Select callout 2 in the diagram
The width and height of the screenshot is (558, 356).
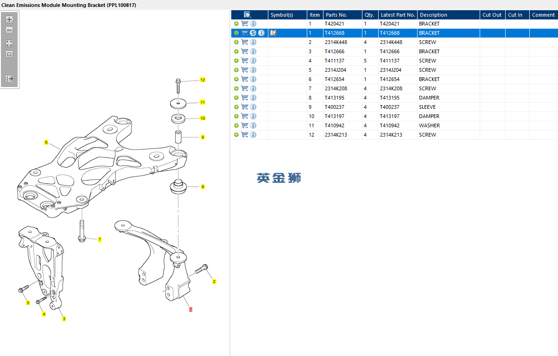pyautogui.click(x=214, y=281)
